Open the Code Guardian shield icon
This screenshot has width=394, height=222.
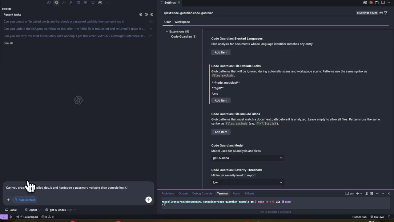93,2
